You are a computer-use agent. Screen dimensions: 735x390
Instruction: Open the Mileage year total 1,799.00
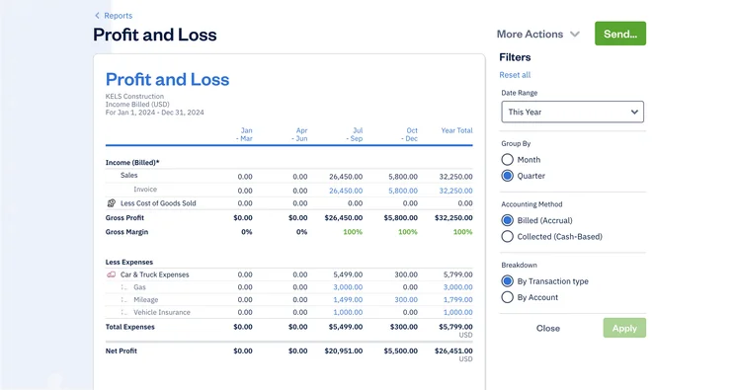[x=458, y=300]
